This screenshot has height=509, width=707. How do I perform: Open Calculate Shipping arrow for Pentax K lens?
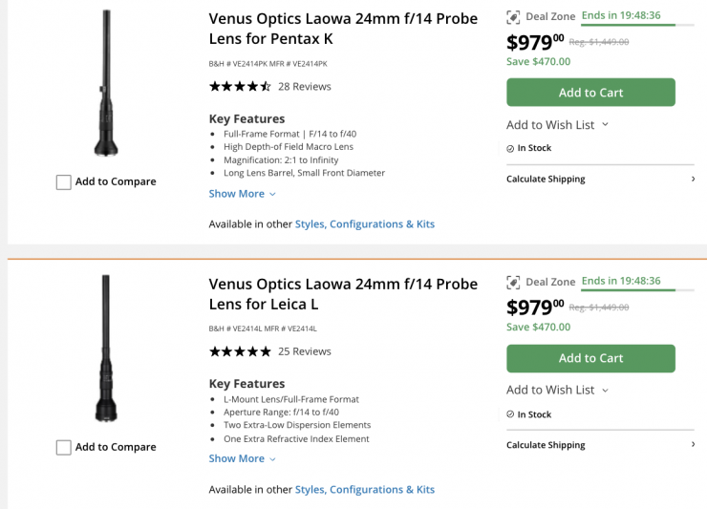pyautogui.click(x=693, y=179)
